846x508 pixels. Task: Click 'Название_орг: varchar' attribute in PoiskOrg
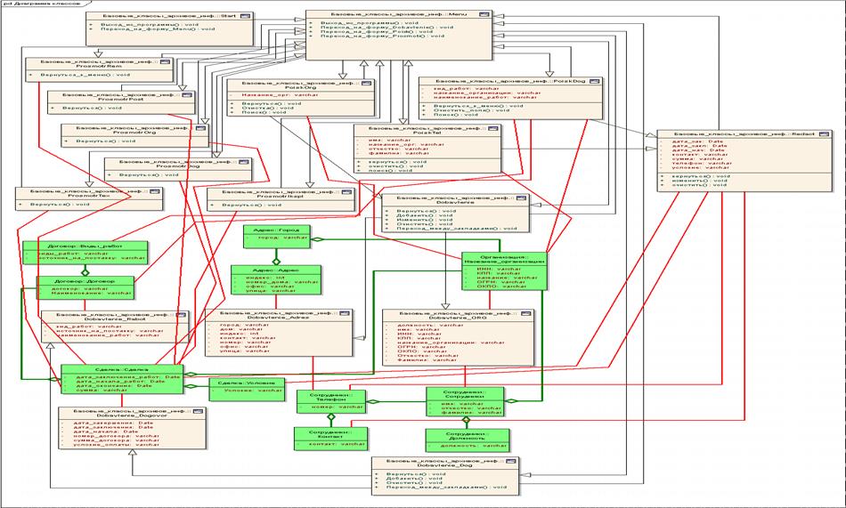[280, 95]
